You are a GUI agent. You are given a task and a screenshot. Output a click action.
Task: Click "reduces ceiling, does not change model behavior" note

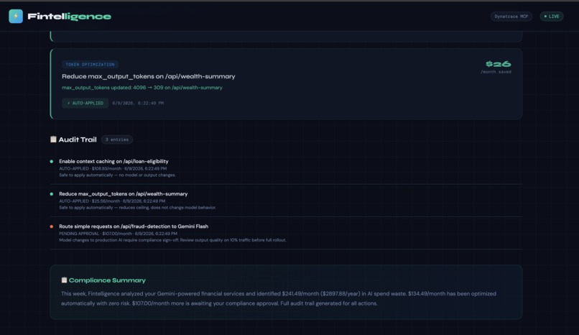(x=137, y=208)
